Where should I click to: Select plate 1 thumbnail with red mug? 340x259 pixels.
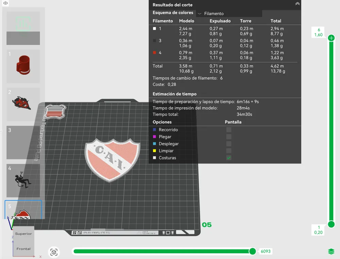(x=23, y=66)
